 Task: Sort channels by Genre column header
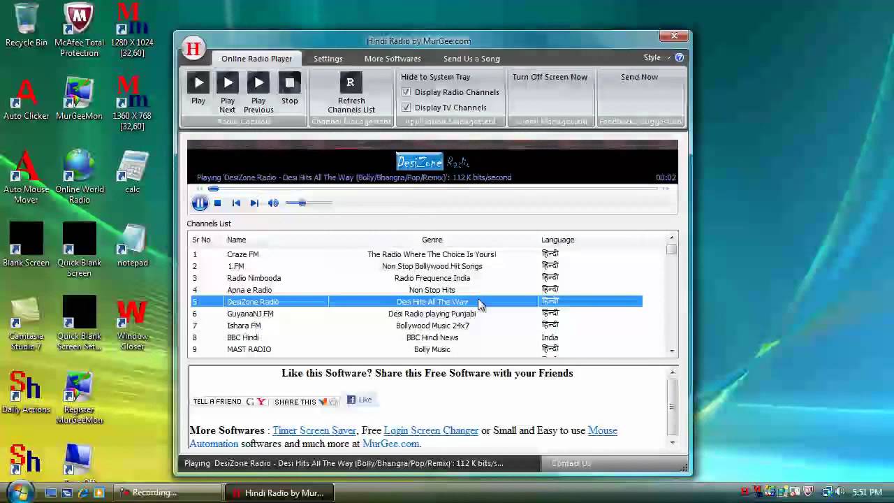pos(432,240)
